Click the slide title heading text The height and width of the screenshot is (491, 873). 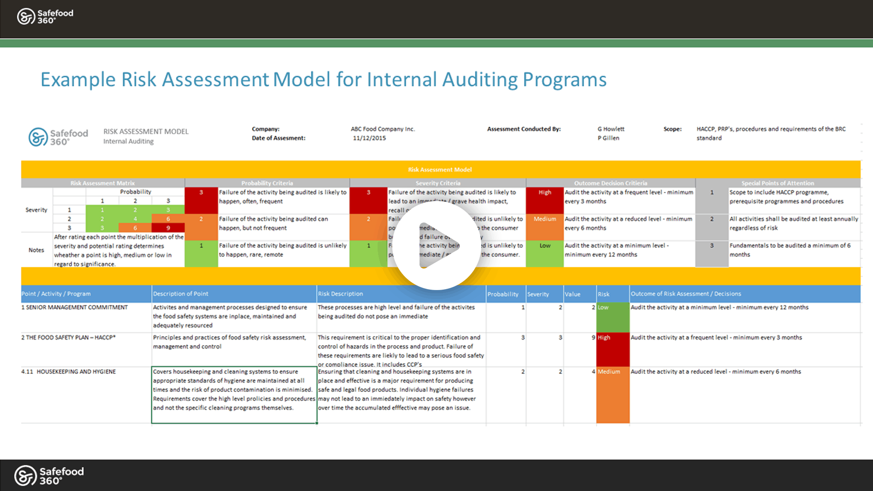(323, 80)
